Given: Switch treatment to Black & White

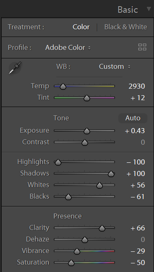Looking at the screenshot, I should click(x=126, y=27).
